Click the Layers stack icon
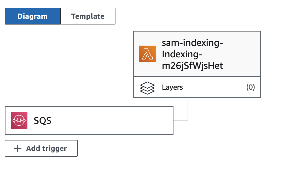The height and width of the screenshot is (184, 290). 147,88
